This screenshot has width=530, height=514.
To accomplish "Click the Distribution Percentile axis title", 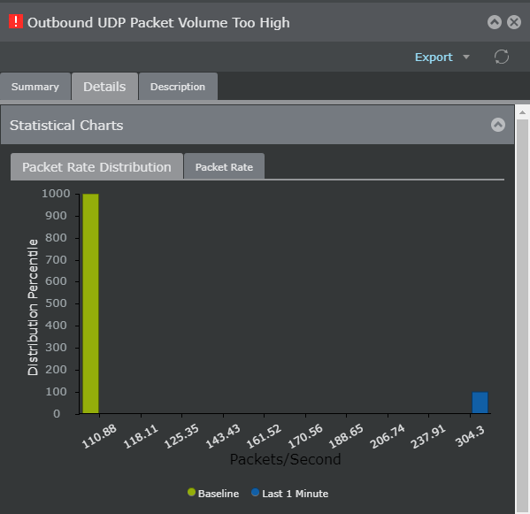I will [x=33, y=307].
